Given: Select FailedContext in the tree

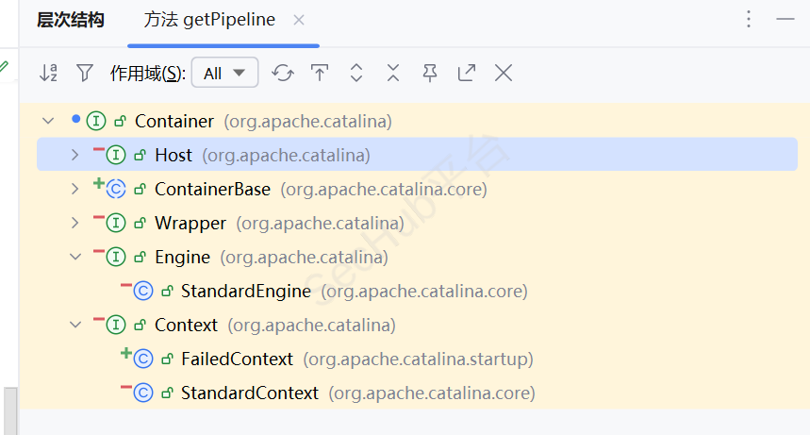Looking at the screenshot, I should point(237,359).
